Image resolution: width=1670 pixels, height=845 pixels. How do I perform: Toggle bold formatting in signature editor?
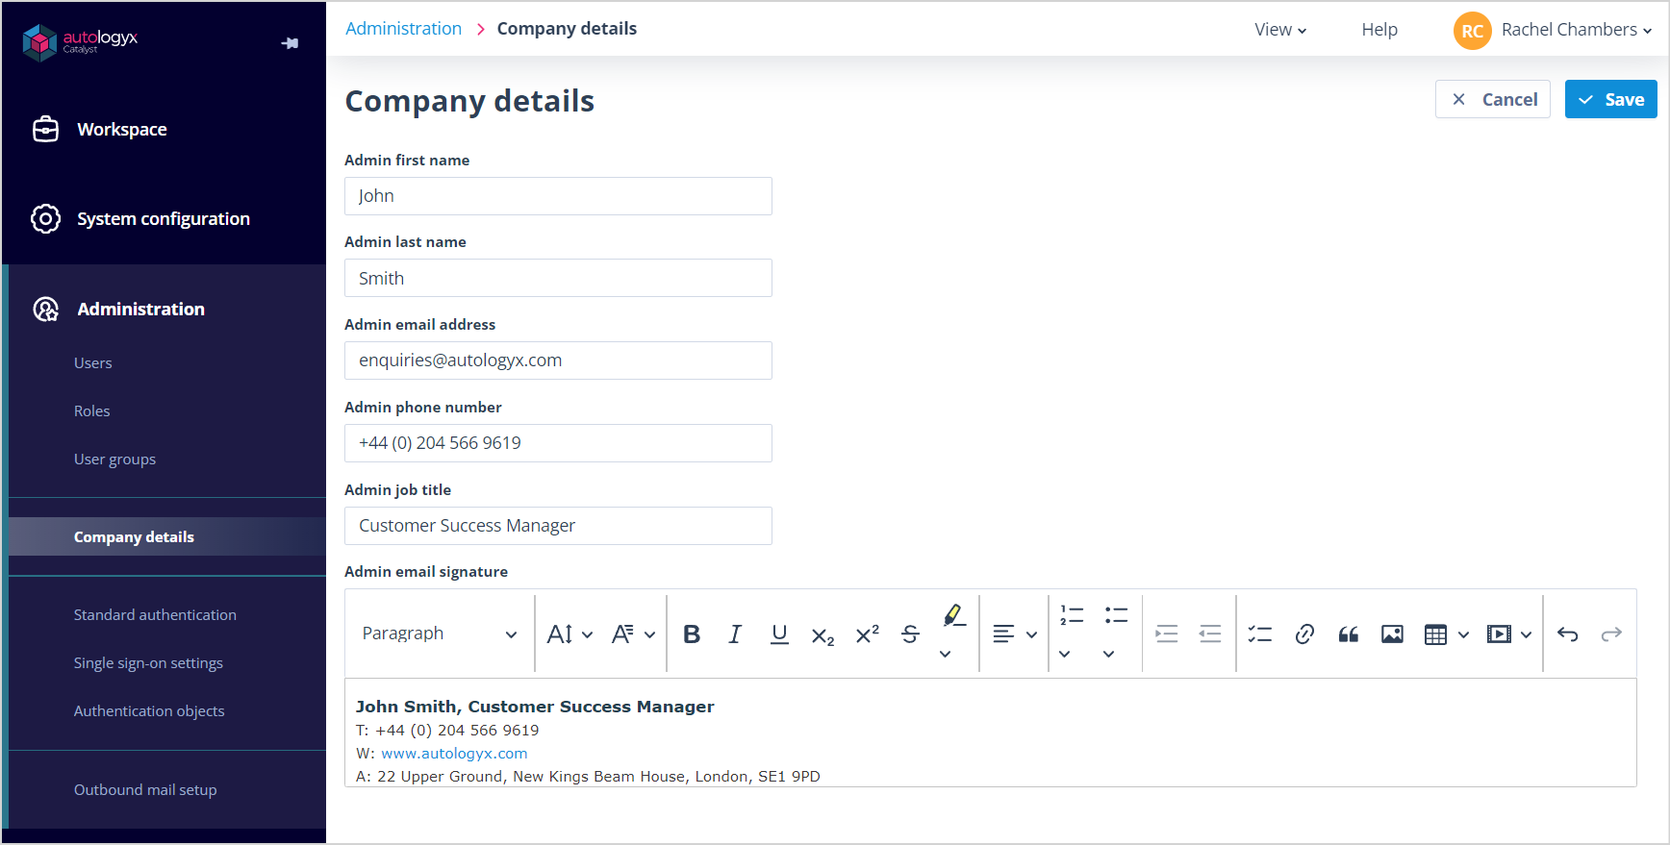[692, 634]
